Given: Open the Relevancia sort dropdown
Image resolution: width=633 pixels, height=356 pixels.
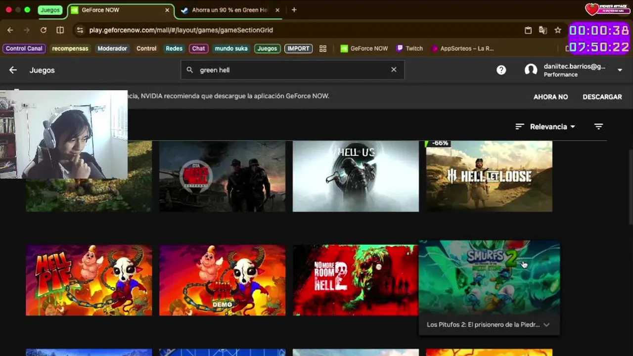Looking at the screenshot, I should (x=552, y=127).
